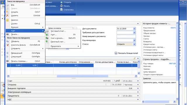Click the lines grid scroll-right arrow
The width and height of the screenshot is (187, 105).
point(136,76)
